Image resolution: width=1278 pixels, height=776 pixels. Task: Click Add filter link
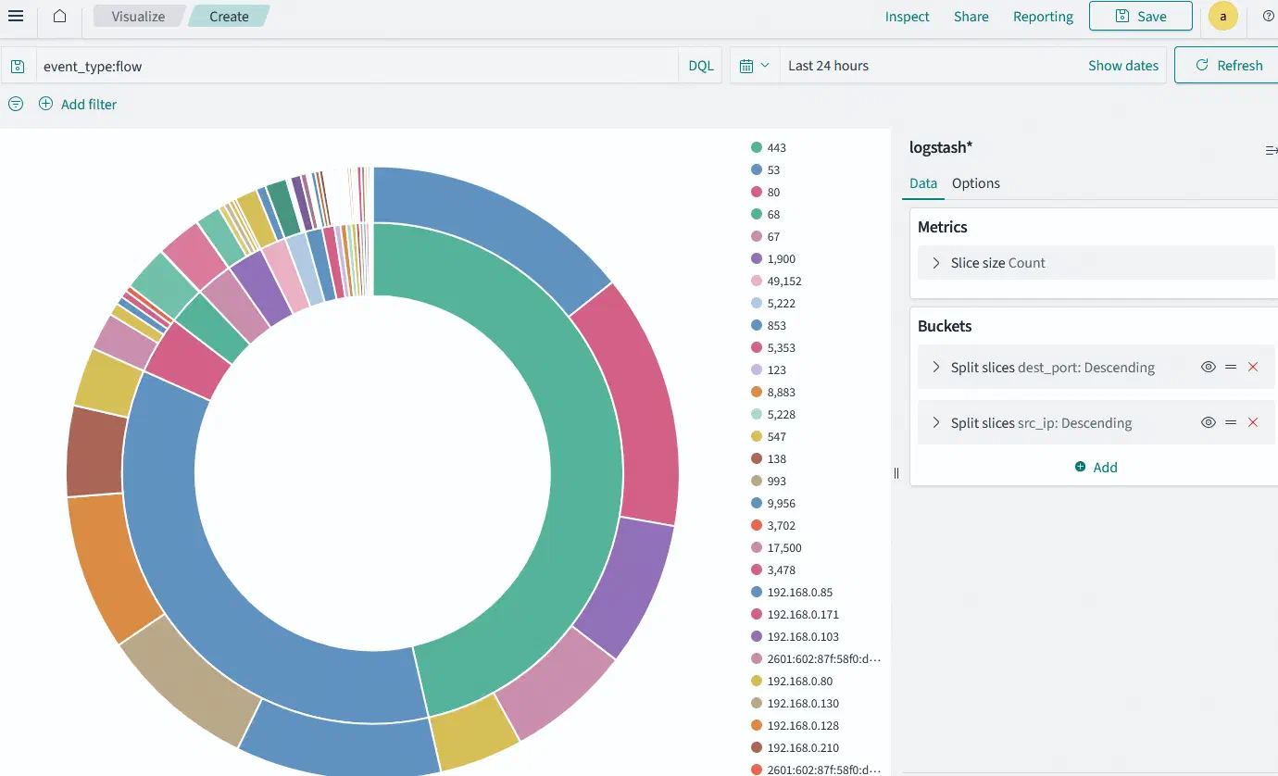[x=78, y=105]
